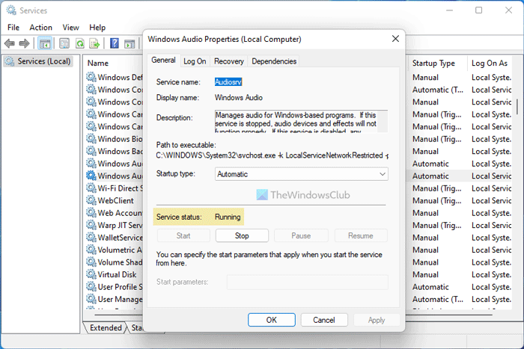The height and width of the screenshot is (349, 524).
Task: Click the Forward arrow in Services toolbar
Action: pos(24,43)
